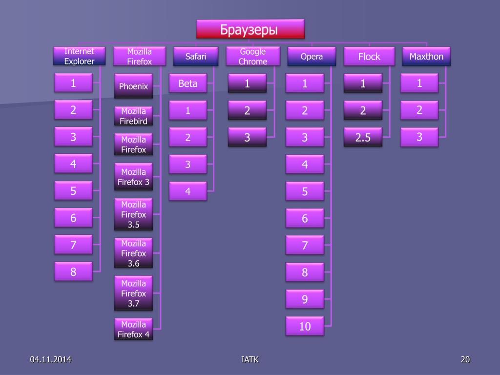500x375 pixels.
Task: Click version 6 under Internet Explorer
Action: 73,218
